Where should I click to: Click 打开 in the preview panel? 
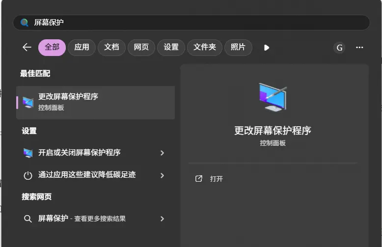point(216,179)
